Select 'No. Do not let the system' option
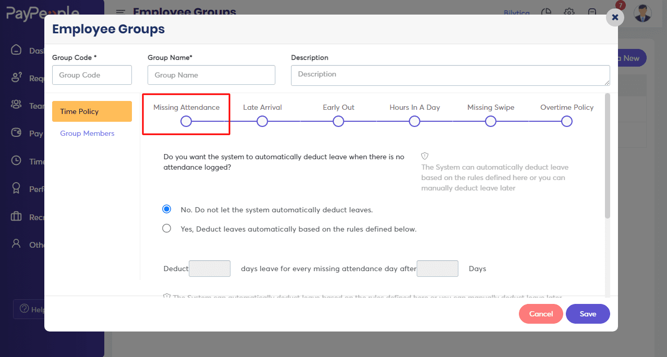This screenshot has width=667, height=357. (167, 209)
